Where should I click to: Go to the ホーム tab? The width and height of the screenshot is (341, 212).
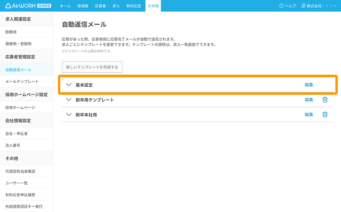(x=65, y=6)
